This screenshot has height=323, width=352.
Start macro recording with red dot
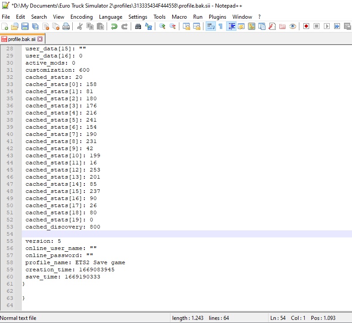click(306, 26)
